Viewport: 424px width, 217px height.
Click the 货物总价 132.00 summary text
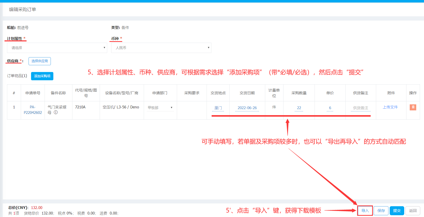(x=39, y=213)
